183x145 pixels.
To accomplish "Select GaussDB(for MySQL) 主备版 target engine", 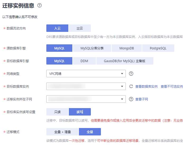I will (x=125, y=61).
